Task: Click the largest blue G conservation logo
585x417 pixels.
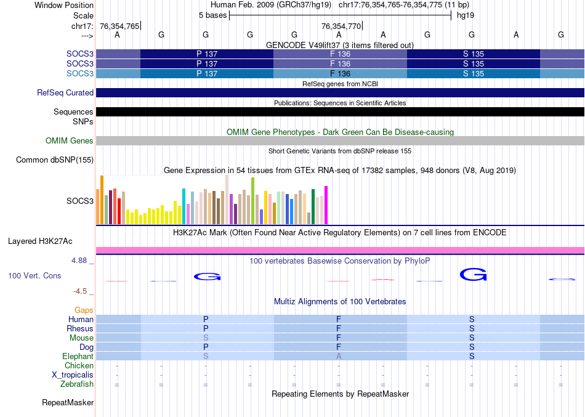Action: tap(473, 274)
